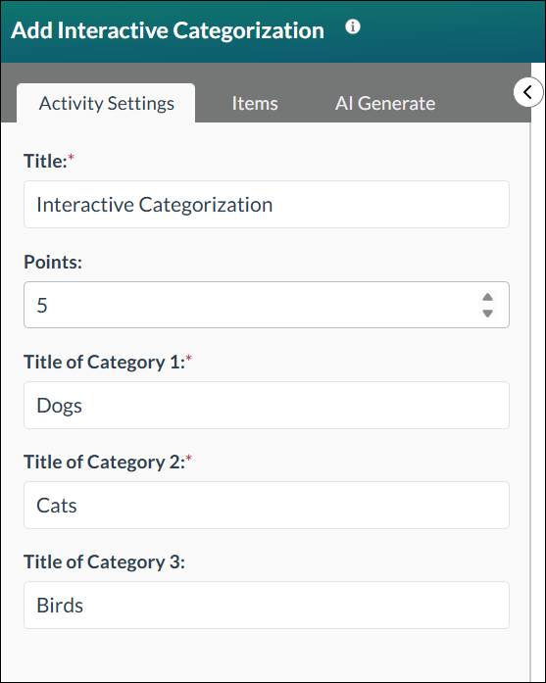Edit the Category 1 field containing Dogs
The width and height of the screenshot is (546, 683).
(x=267, y=405)
